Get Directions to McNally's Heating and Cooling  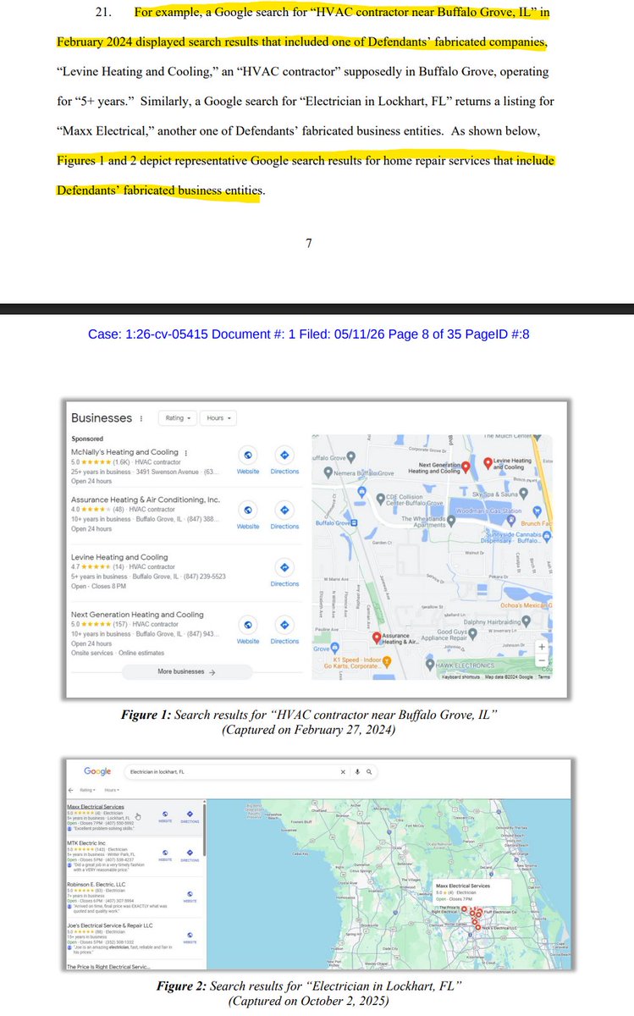coord(284,454)
